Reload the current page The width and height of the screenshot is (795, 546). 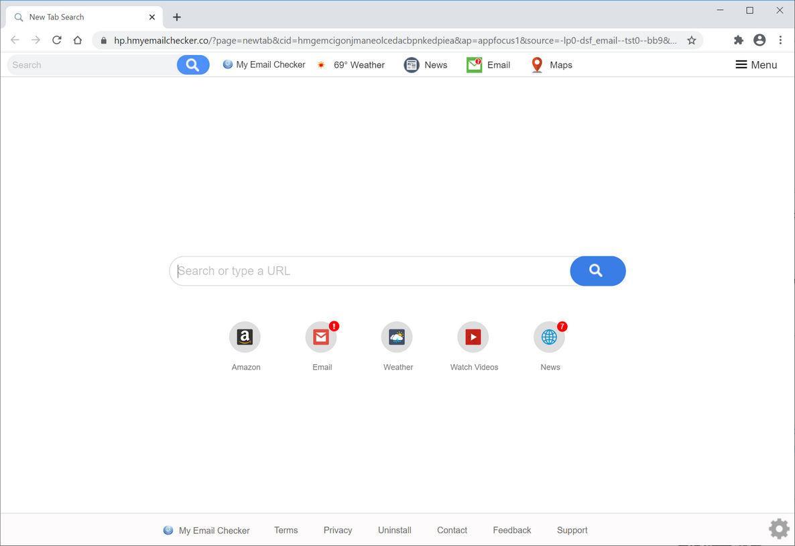57,40
